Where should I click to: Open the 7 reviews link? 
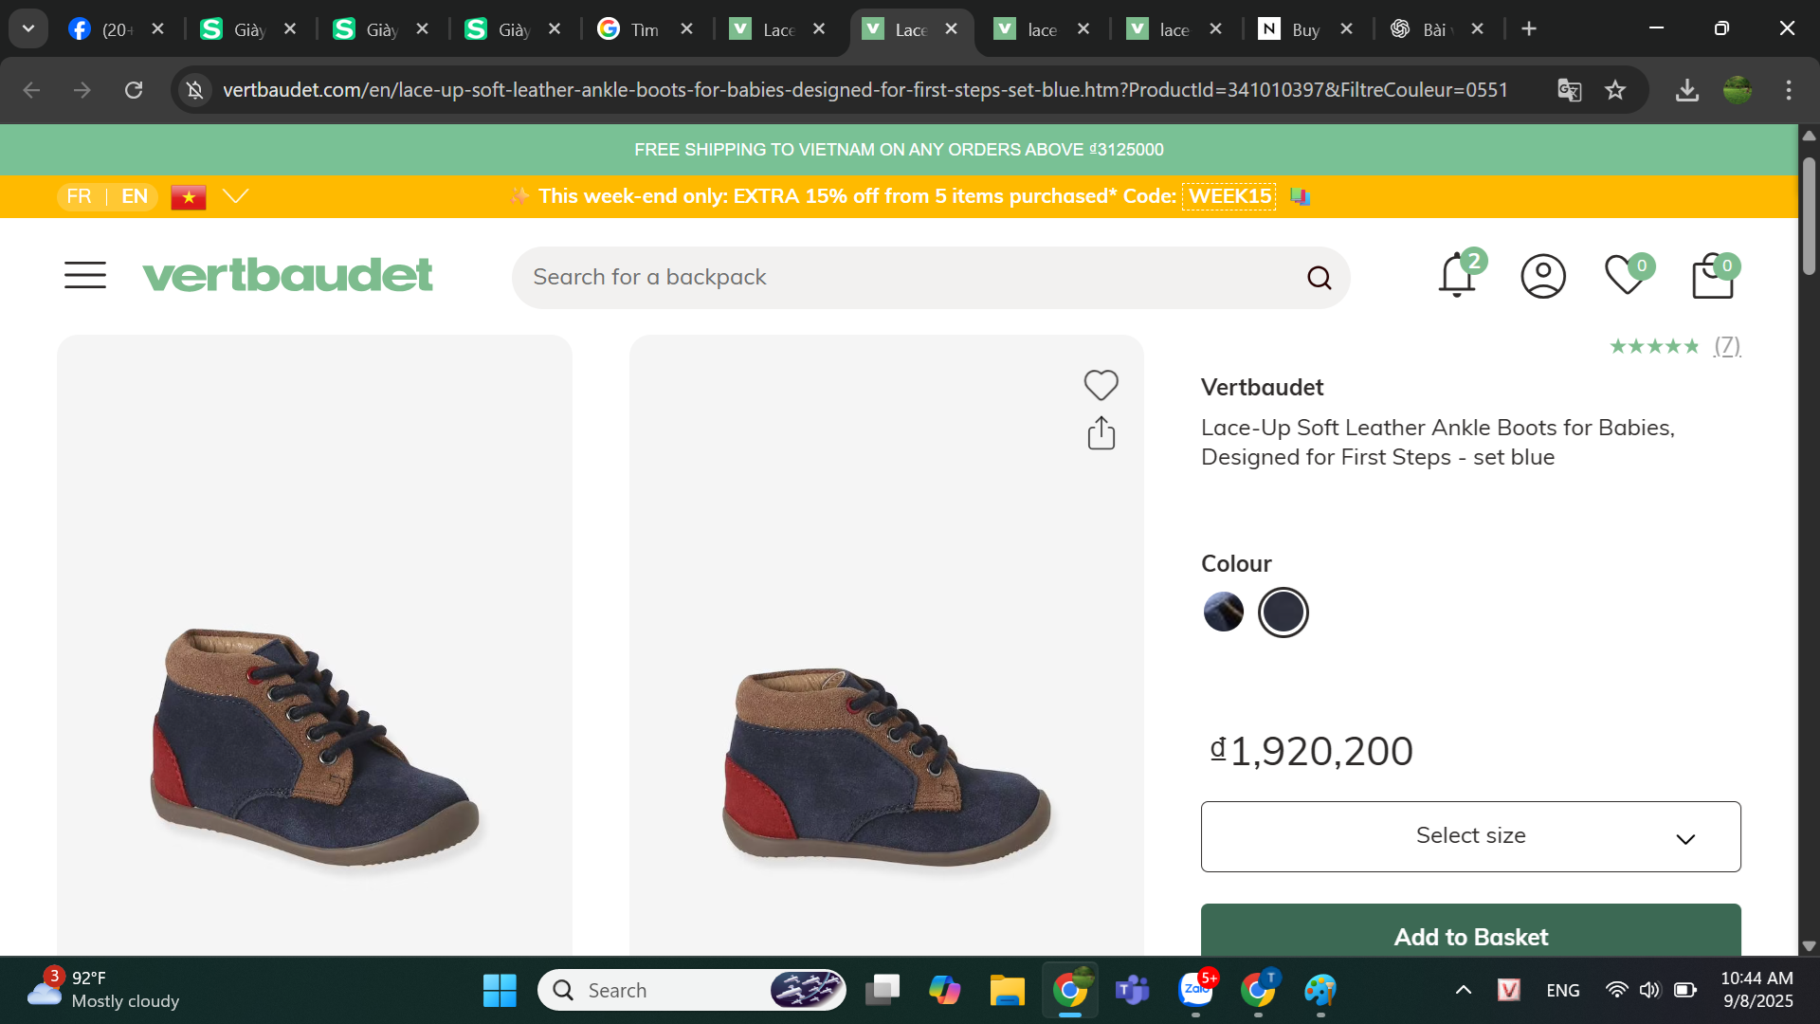click(x=1726, y=346)
